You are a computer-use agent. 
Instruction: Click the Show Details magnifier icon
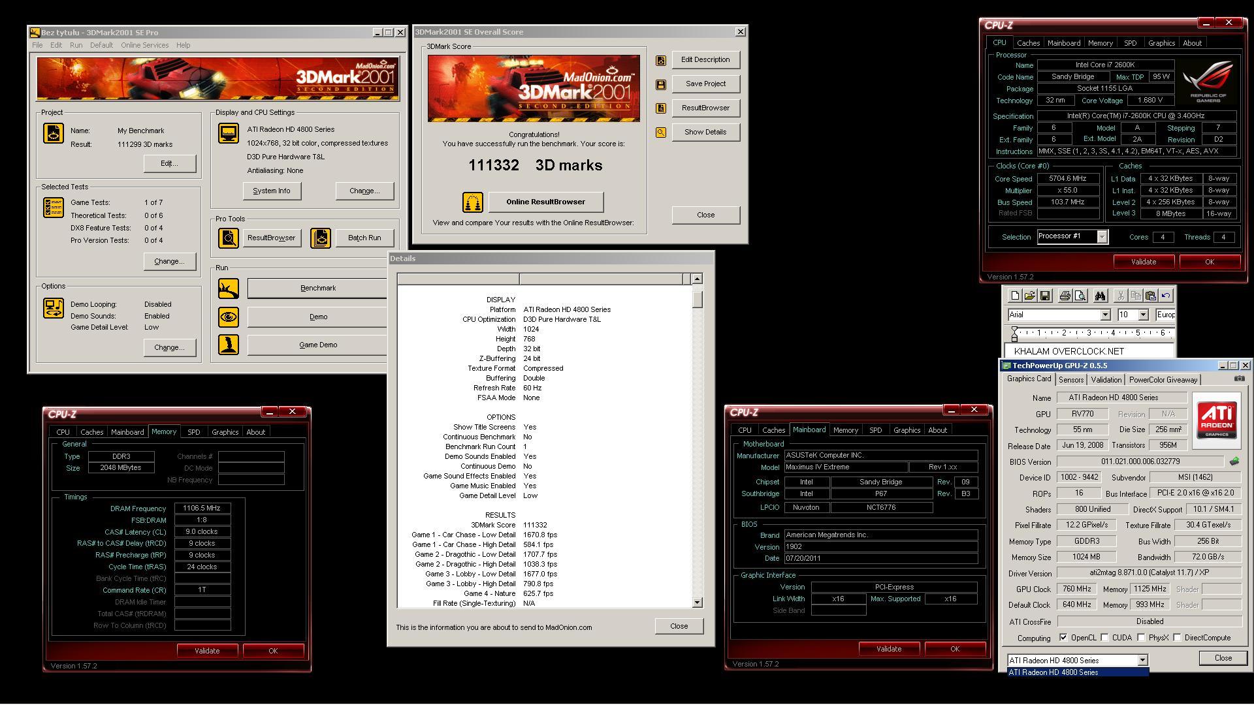click(x=661, y=133)
